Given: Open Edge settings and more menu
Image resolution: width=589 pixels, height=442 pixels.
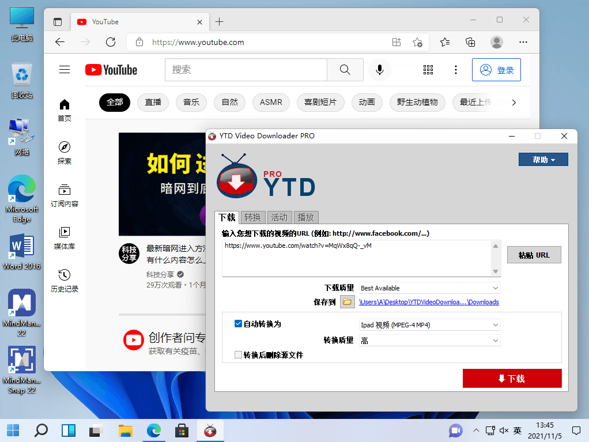Looking at the screenshot, I should (x=523, y=42).
